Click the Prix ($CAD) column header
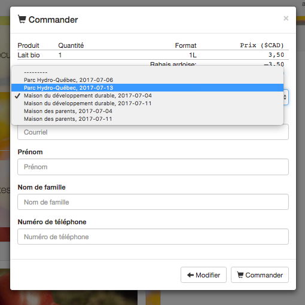 click(262, 45)
